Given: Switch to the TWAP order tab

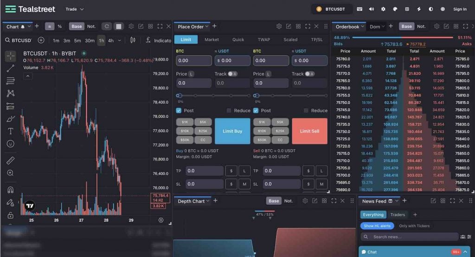Looking at the screenshot, I should (264, 39).
